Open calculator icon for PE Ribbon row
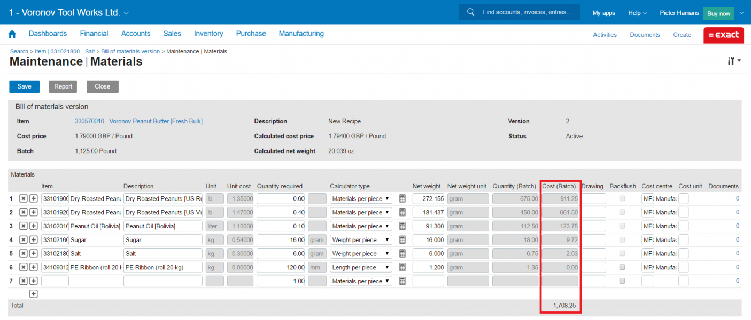Screen dimensions: 751x320 tap(402, 267)
